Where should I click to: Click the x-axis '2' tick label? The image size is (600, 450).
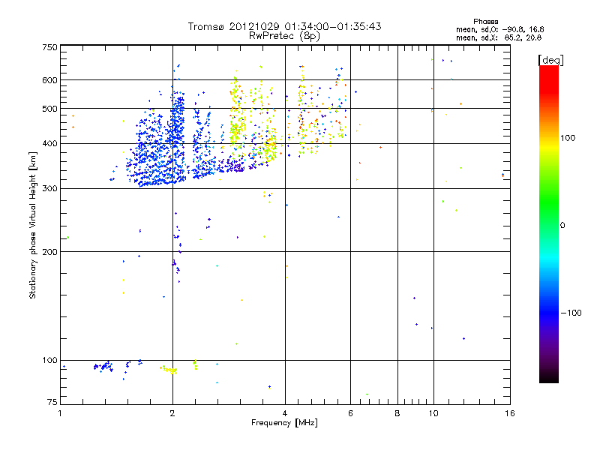tap(172, 413)
